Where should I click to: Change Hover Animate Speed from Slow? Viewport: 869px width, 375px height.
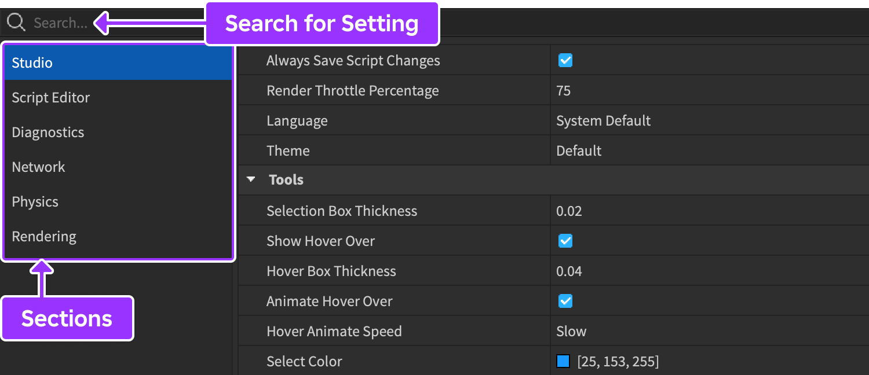tap(571, 331)
